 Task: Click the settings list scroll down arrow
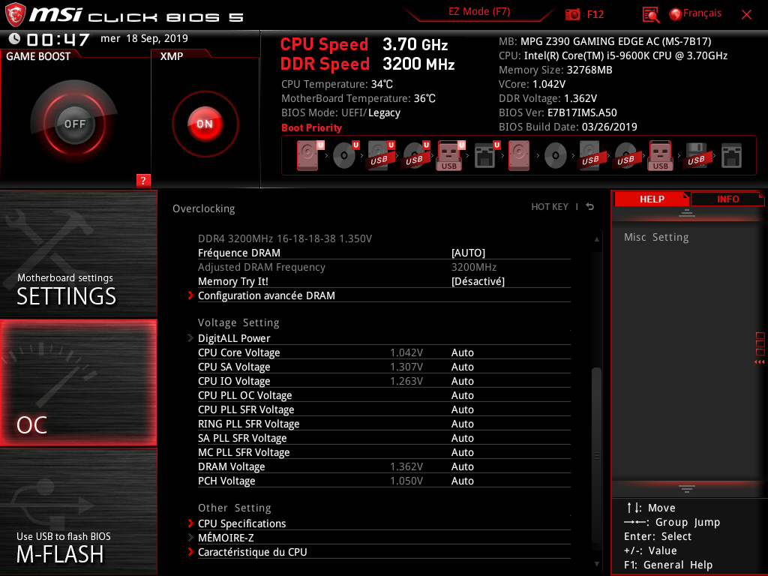point(596,564)
